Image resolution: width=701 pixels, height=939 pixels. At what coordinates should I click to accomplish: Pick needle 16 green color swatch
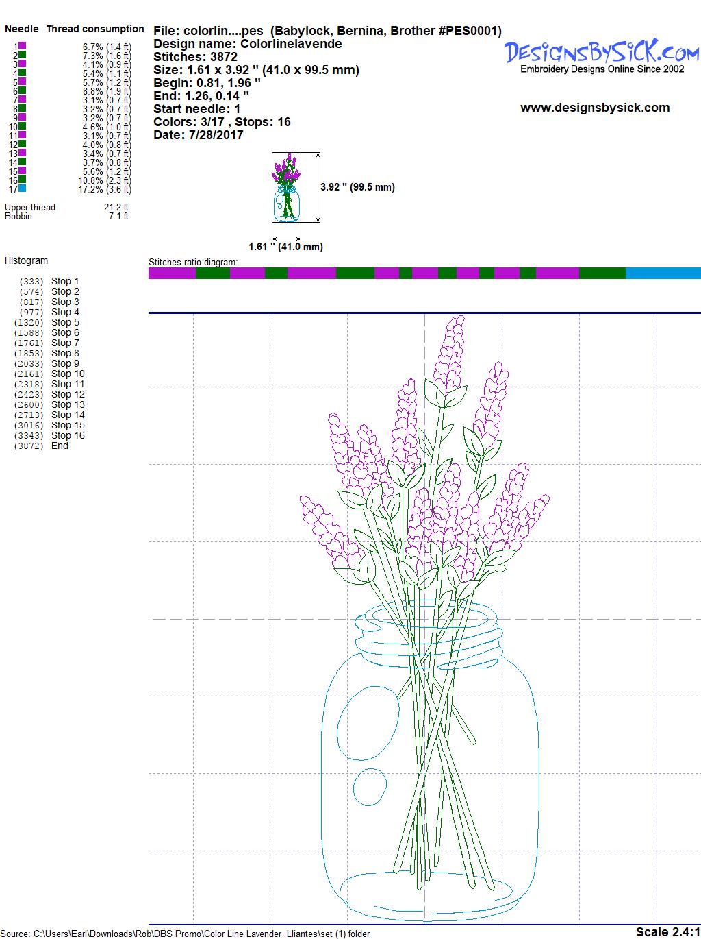coord(23,180)
